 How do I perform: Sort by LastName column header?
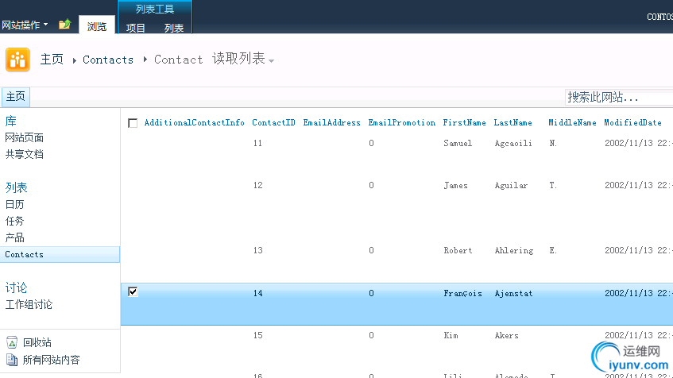click(x=513, y=123)
